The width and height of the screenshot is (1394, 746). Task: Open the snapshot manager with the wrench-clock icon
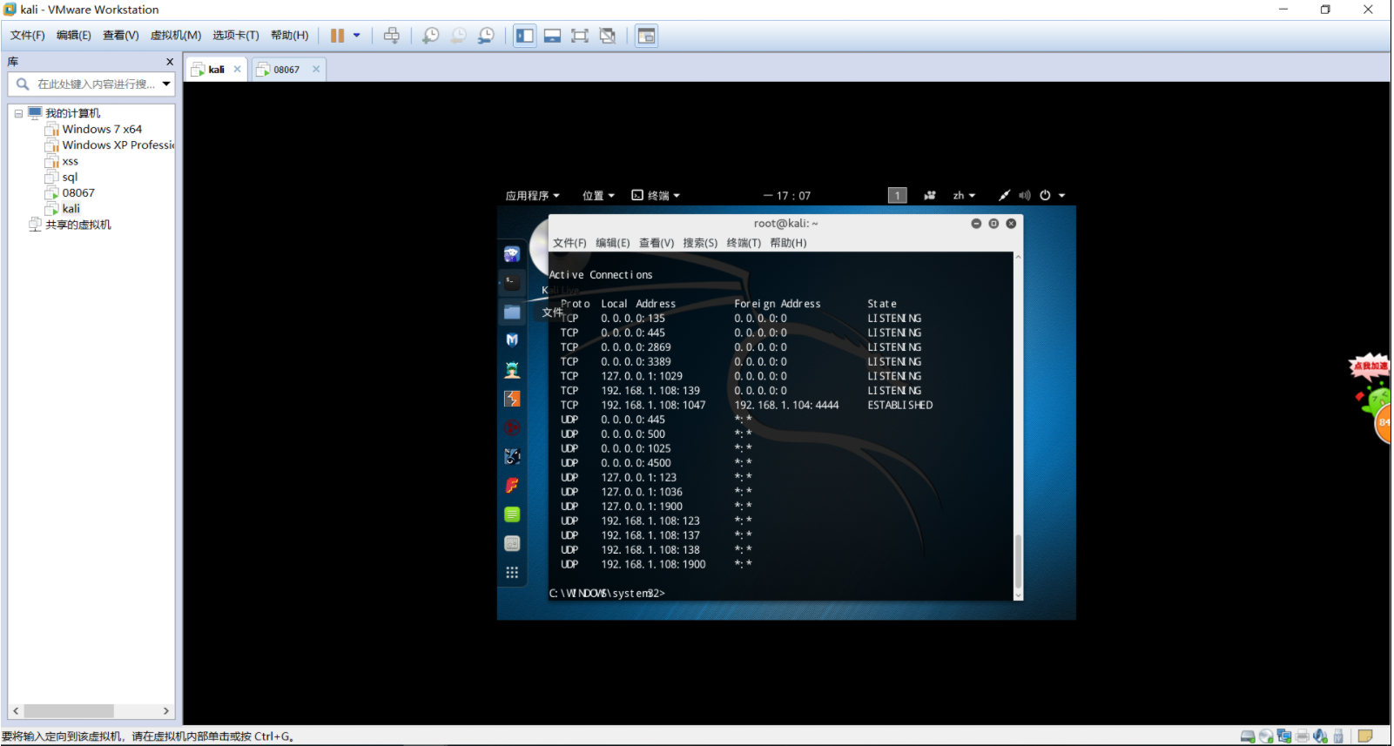pos(486,36)
